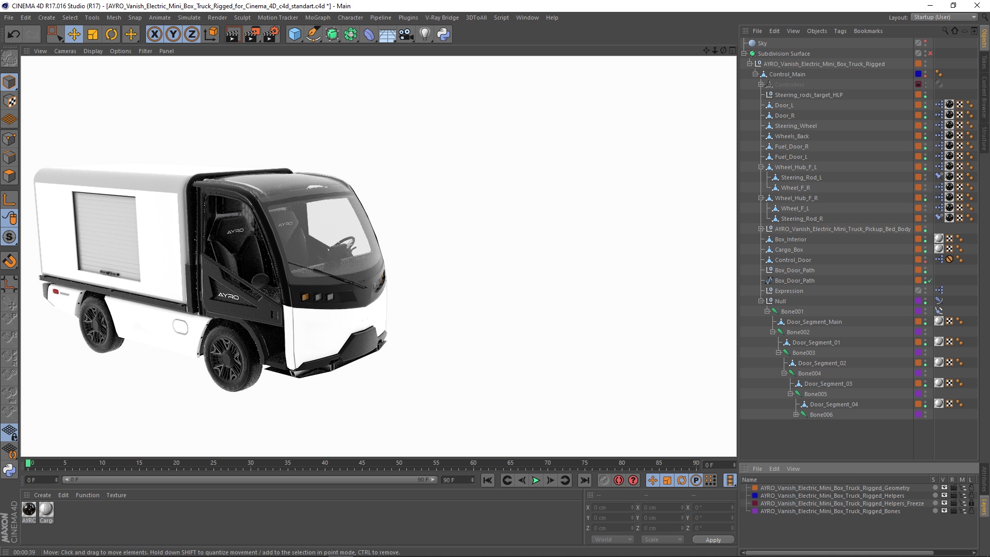The height and width of the screenshot is (557, 990).
Task: Add a Cube primitive object
Action: tap(294, 35)
